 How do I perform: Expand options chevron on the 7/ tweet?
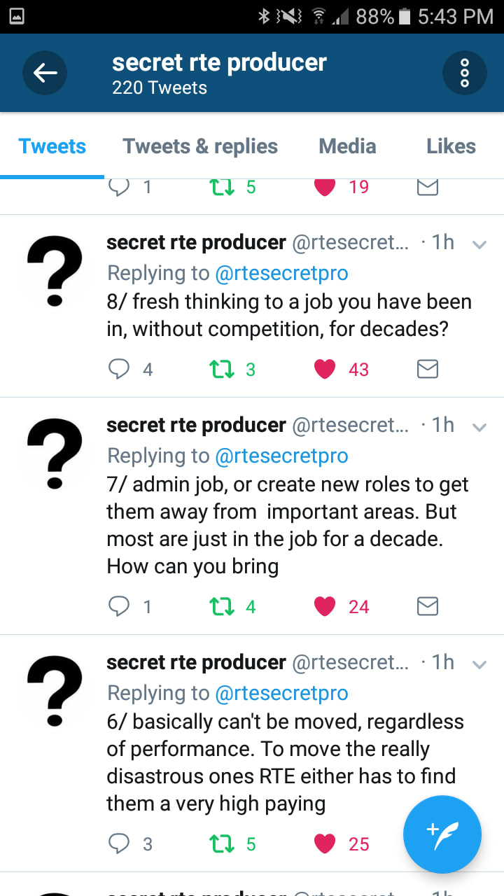(479, 428)
